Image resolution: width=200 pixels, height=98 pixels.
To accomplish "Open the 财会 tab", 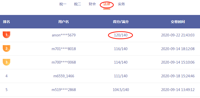I will pos(92,4).
